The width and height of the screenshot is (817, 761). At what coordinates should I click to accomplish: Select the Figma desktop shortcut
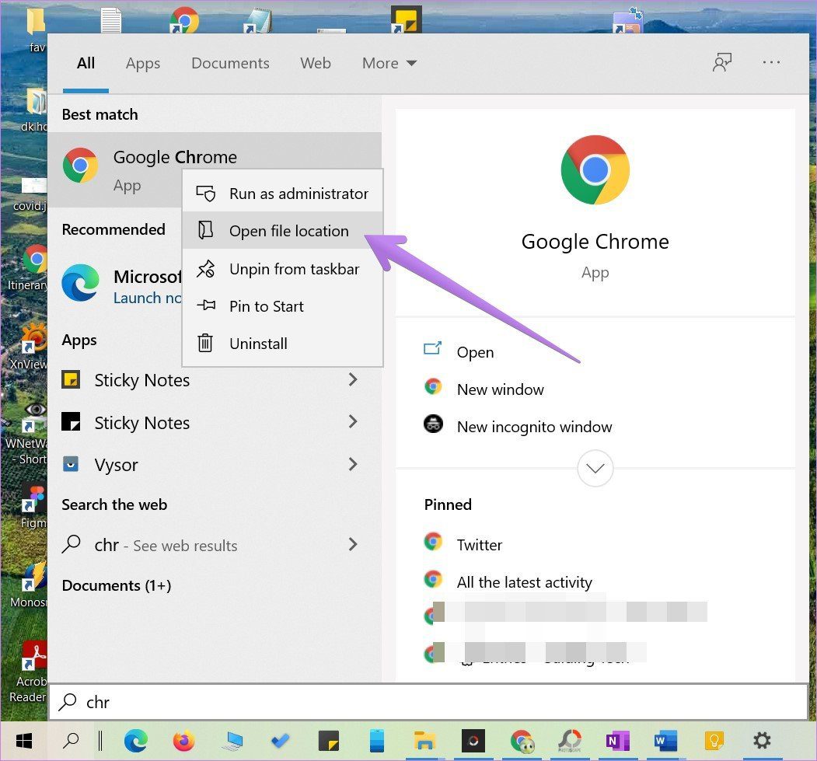[33, 507]
